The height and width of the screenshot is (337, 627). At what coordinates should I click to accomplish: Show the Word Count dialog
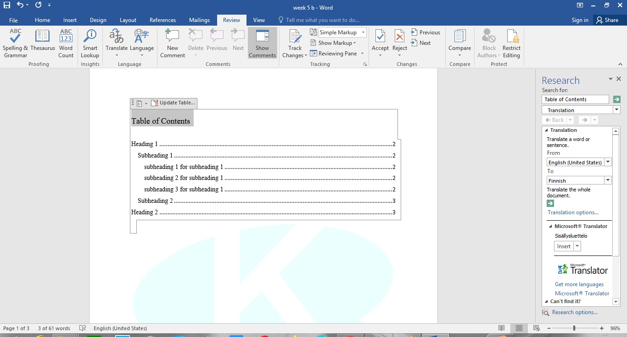(x=66, y=43)
